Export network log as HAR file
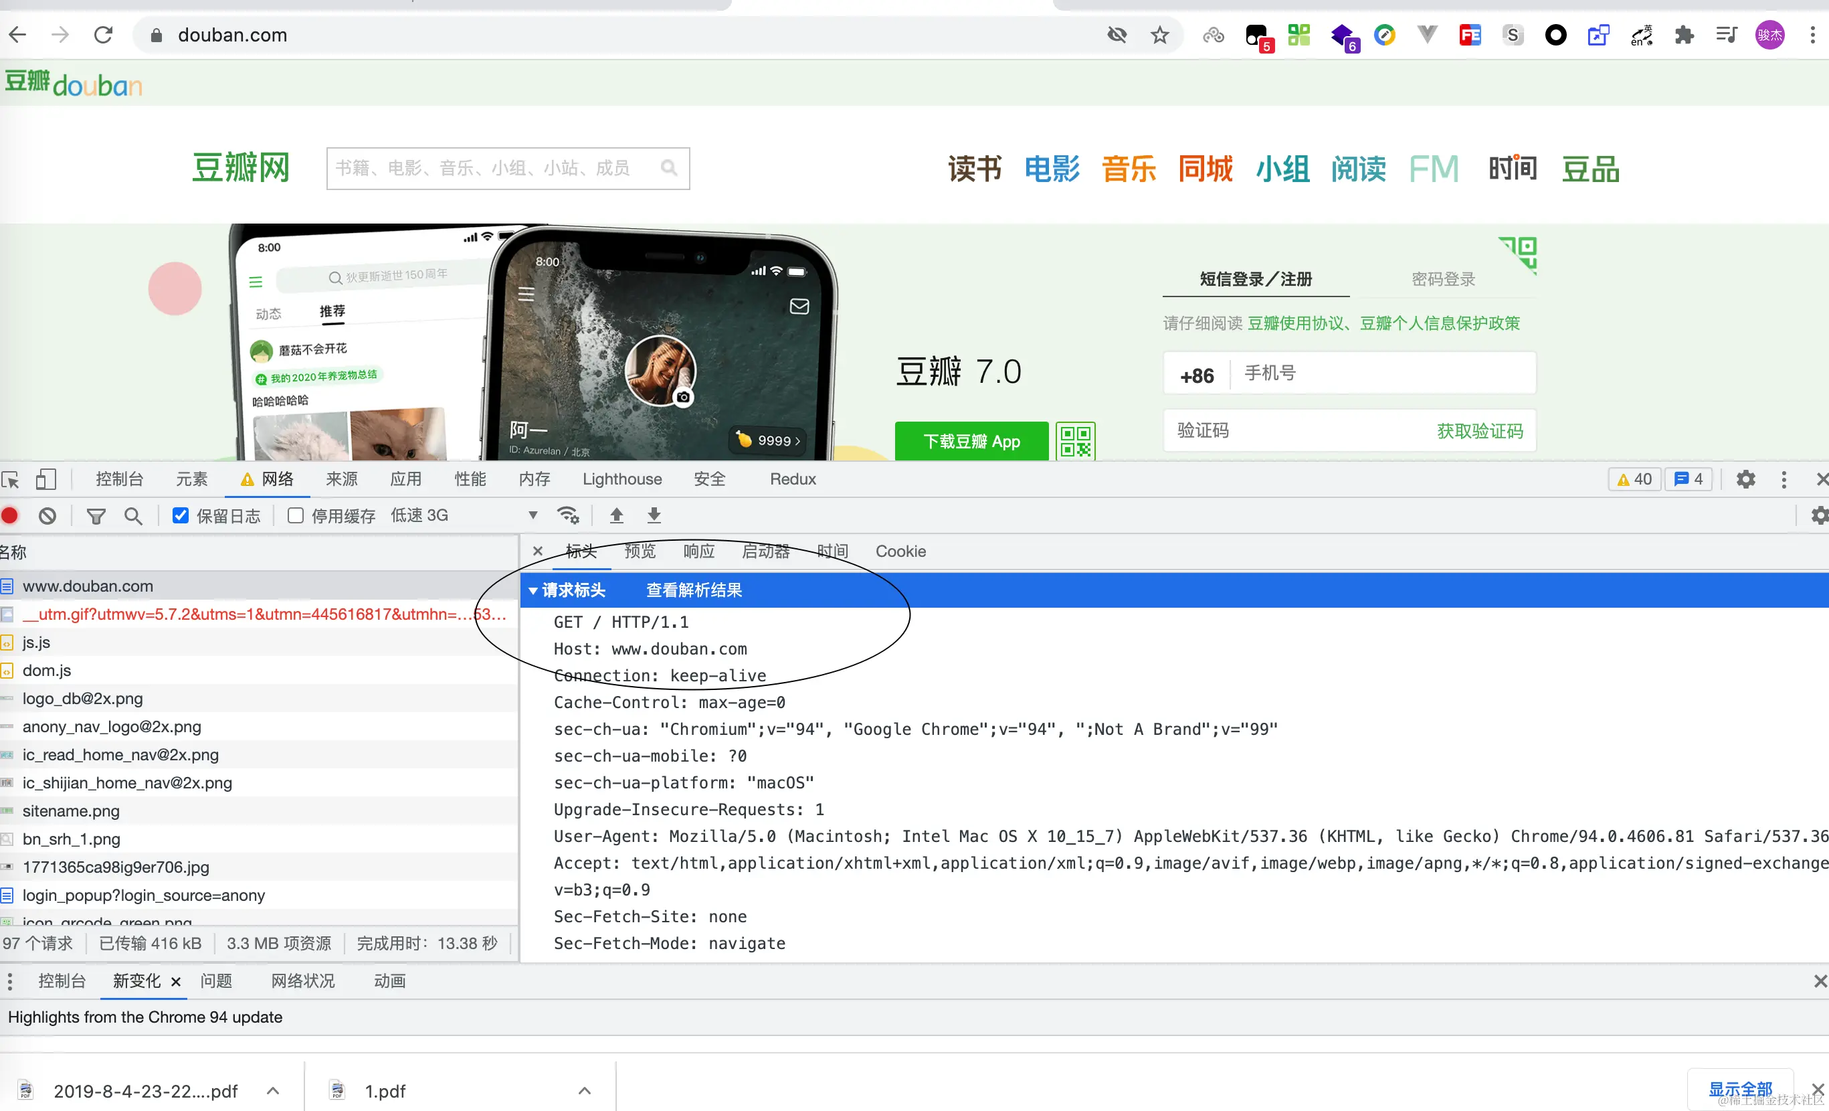 point(653,515)
